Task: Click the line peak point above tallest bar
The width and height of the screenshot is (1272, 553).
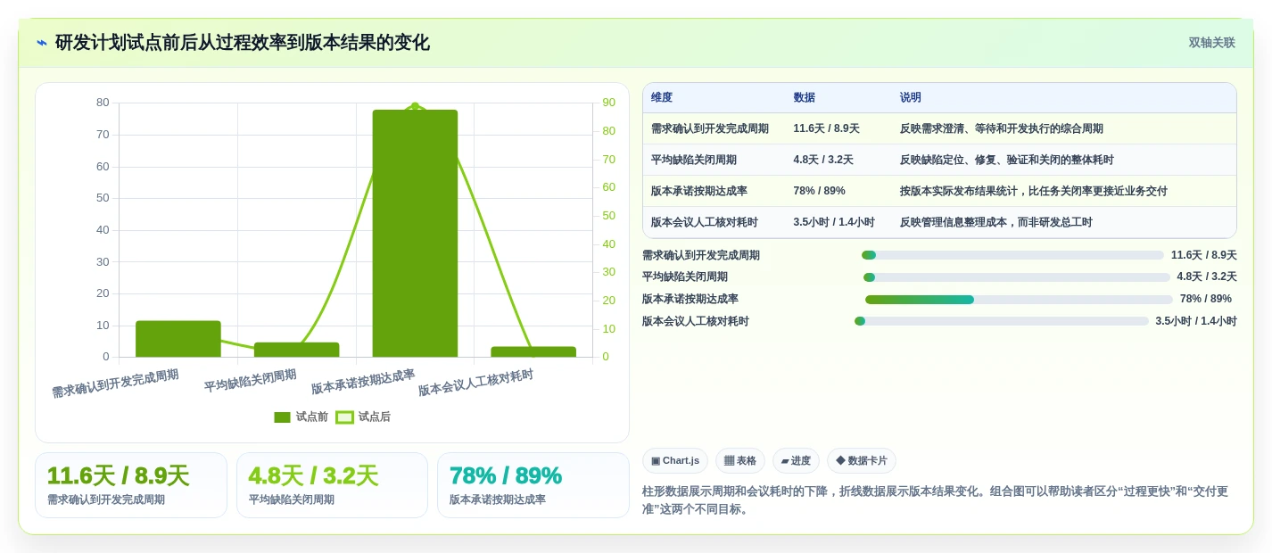Action: pos(415,105)
